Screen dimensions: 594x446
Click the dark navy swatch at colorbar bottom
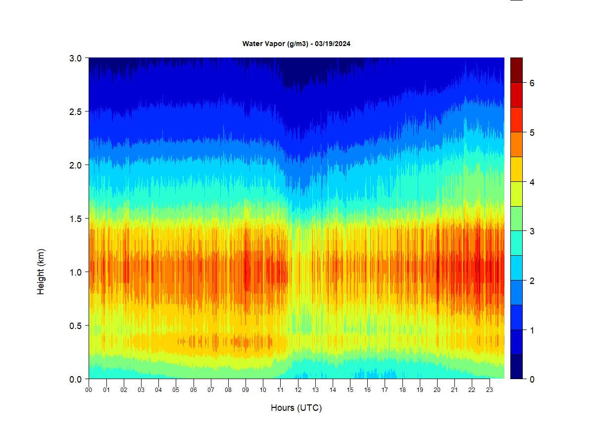516,366
